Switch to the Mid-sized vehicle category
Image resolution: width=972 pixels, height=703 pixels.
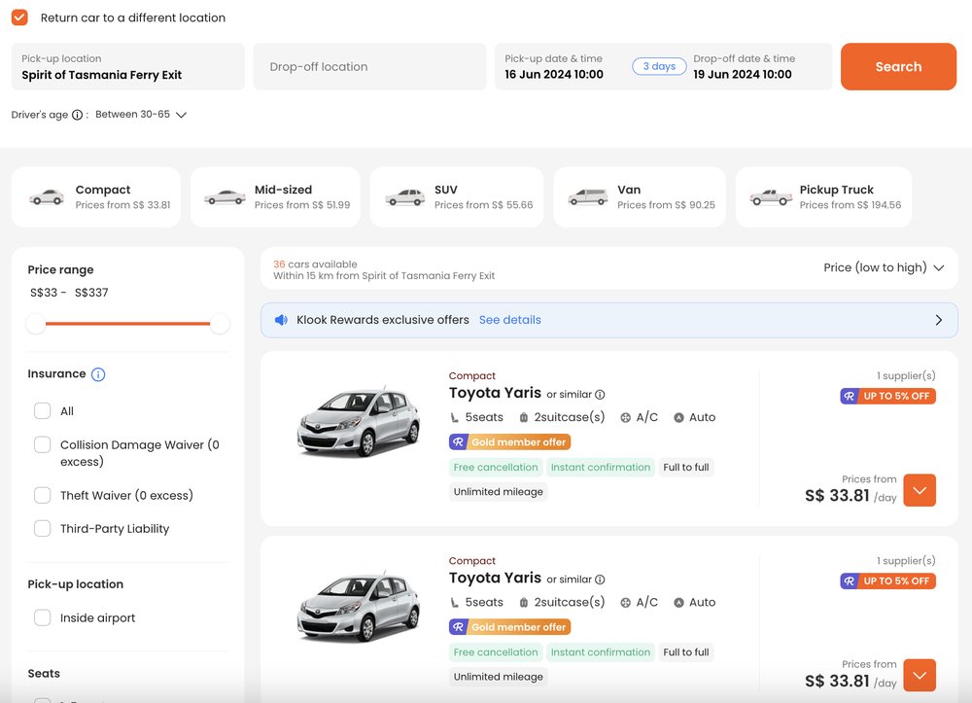(225, 196)
